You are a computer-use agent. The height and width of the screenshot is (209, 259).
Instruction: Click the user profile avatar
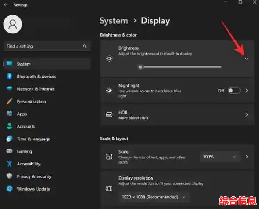coord(13,24)
